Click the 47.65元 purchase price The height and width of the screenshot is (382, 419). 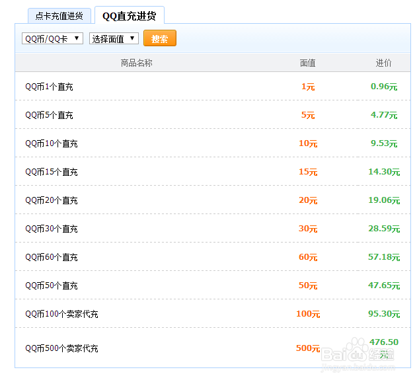384,286
